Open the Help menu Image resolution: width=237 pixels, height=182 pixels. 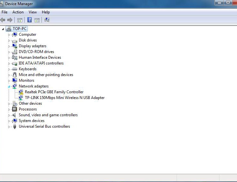(x=46, y=12)
